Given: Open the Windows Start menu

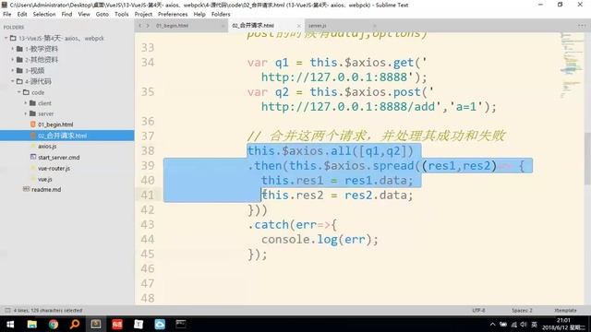Looking at the screenshot, I should tap(10, 324).
